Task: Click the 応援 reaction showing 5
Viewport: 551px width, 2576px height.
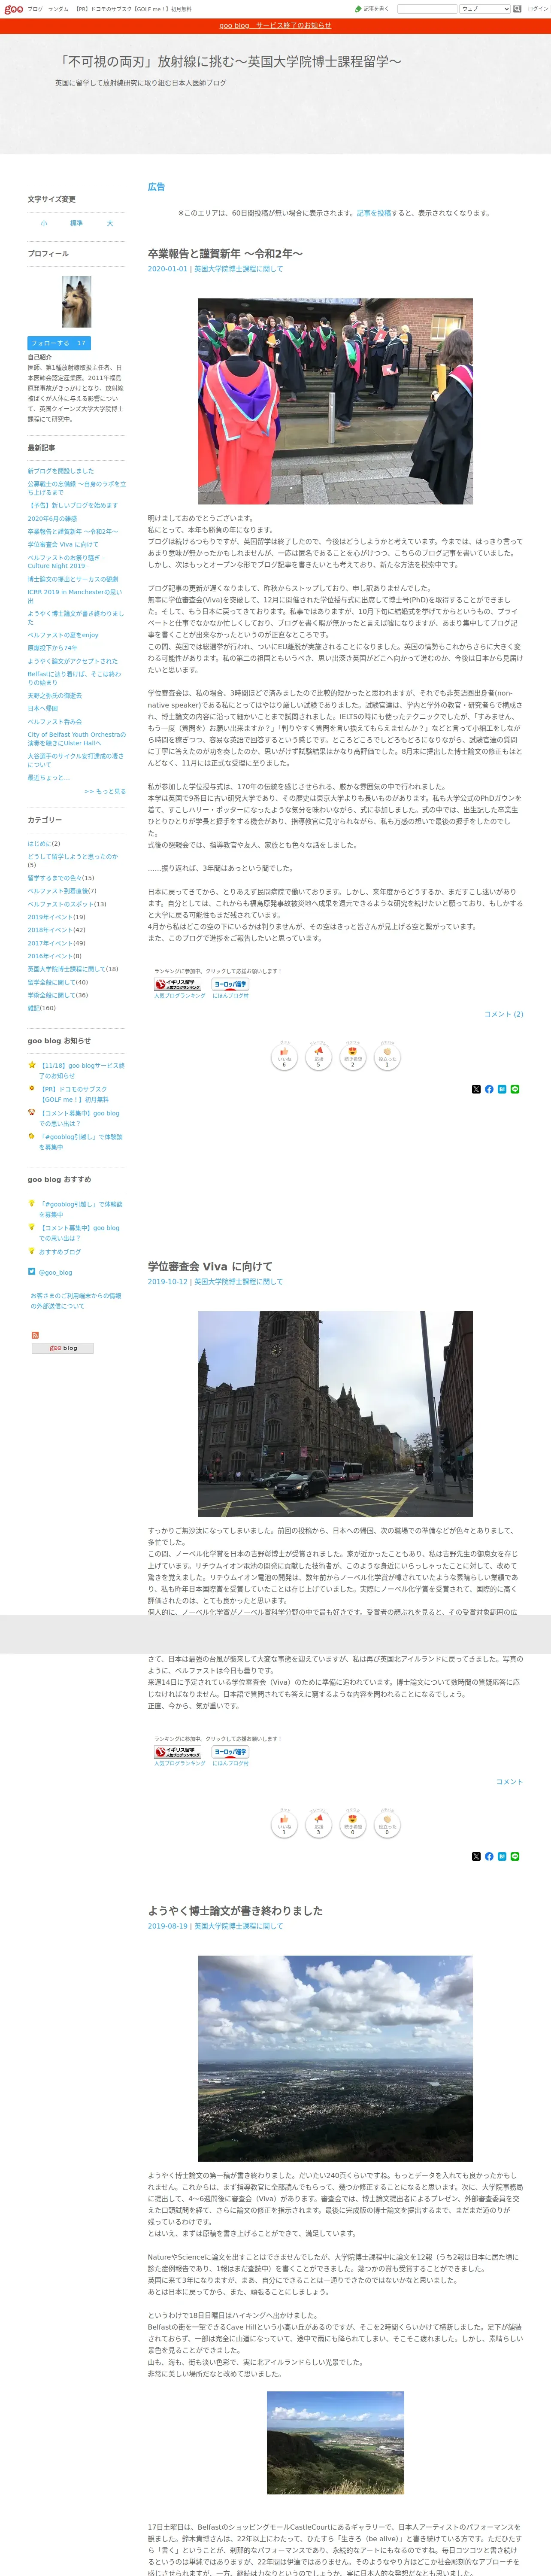Action: [x=318, y=1056]
